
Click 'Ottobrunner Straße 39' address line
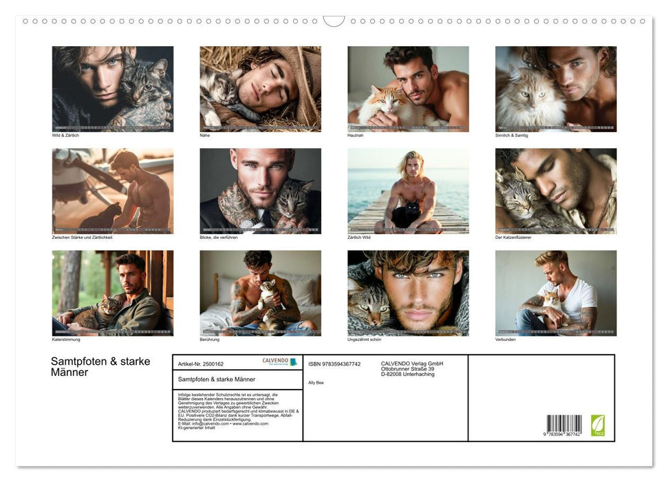pos(408,369)
